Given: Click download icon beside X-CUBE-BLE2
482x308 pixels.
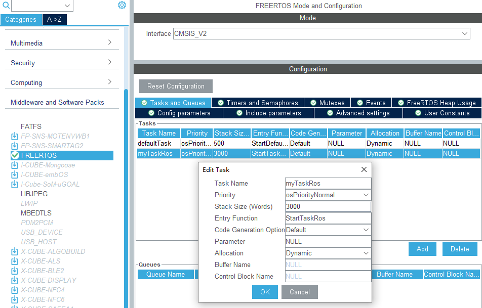Looking at the screenshot, I should pos(15,271).
